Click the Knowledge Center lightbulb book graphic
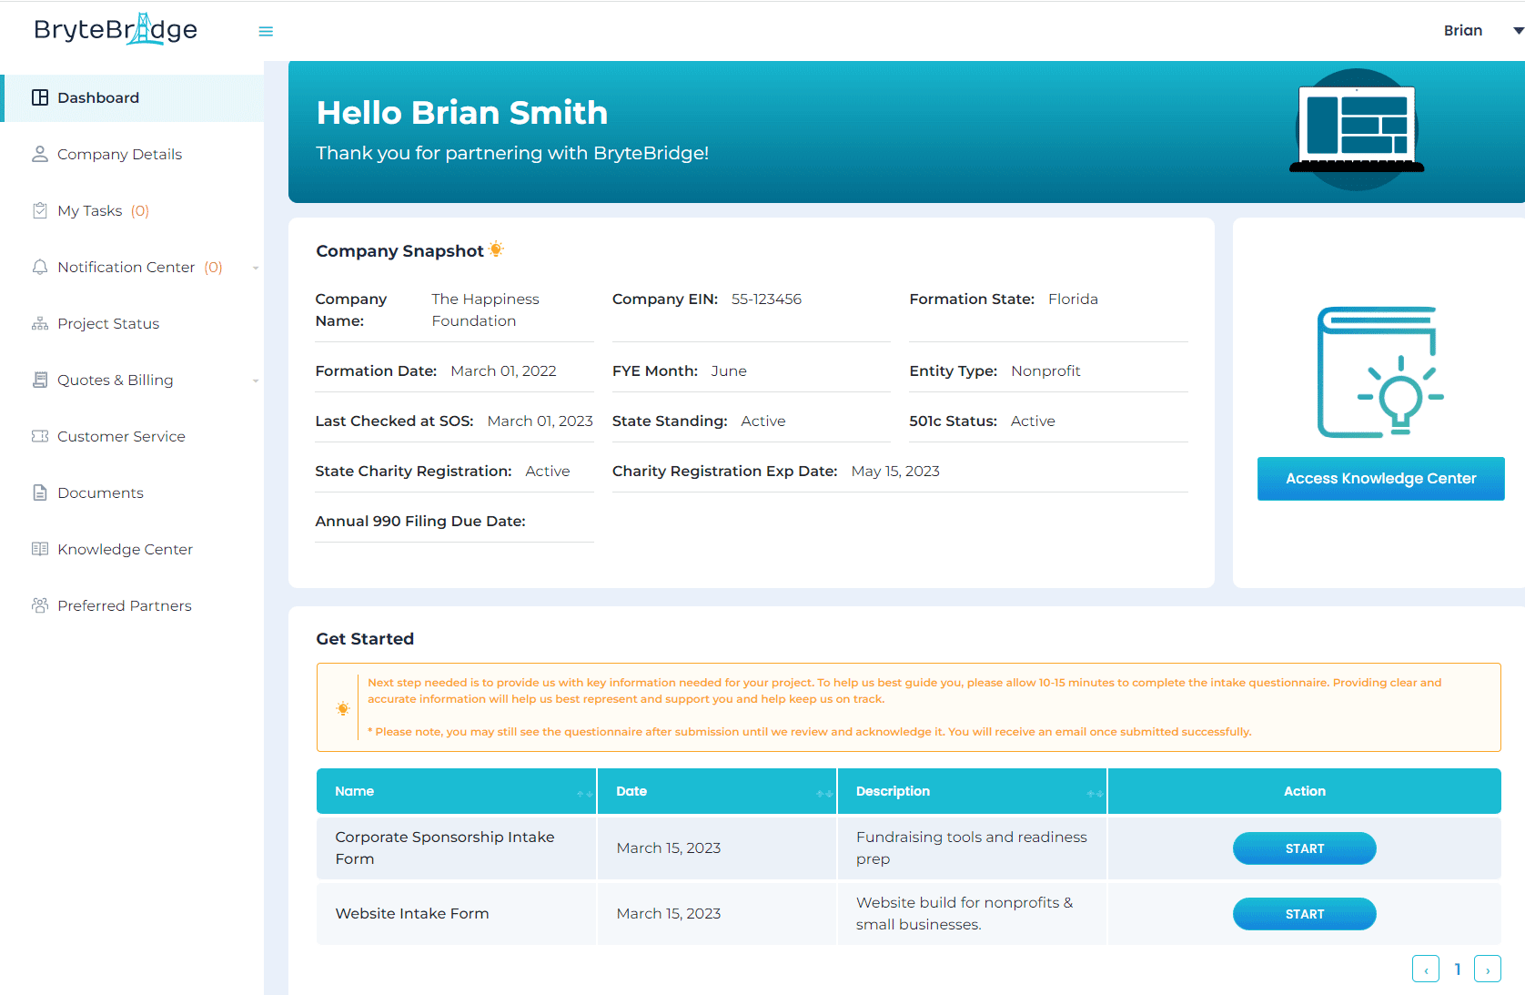 pos(1379,372)
